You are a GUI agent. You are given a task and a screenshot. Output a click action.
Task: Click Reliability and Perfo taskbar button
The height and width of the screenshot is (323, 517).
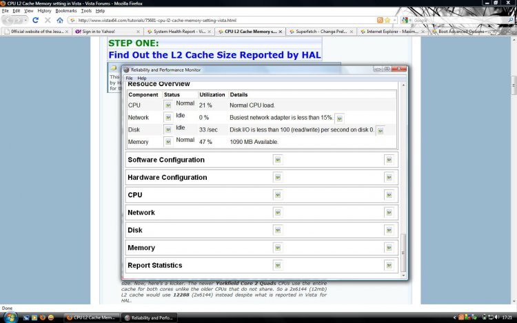pyautogui.click(x=150, y=317)
